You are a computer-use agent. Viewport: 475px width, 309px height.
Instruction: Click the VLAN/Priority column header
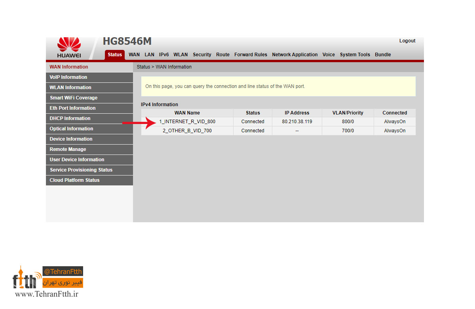[x=348, y=113]
